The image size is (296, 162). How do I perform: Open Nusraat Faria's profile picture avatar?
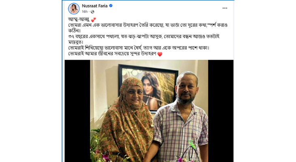click(74, 9)
